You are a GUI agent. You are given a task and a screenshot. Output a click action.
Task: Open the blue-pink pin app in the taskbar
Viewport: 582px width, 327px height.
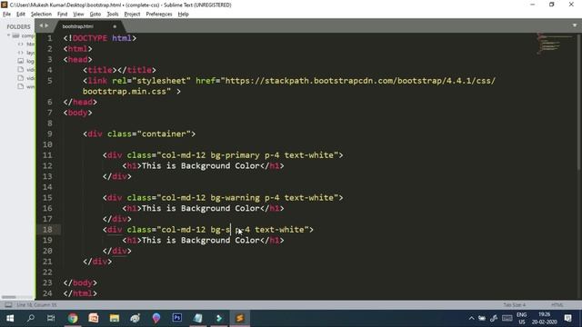click(156, 318)
